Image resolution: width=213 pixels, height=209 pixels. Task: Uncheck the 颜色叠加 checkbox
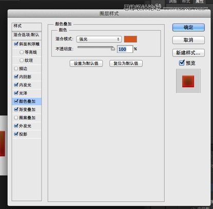click(x=16, y=101)
